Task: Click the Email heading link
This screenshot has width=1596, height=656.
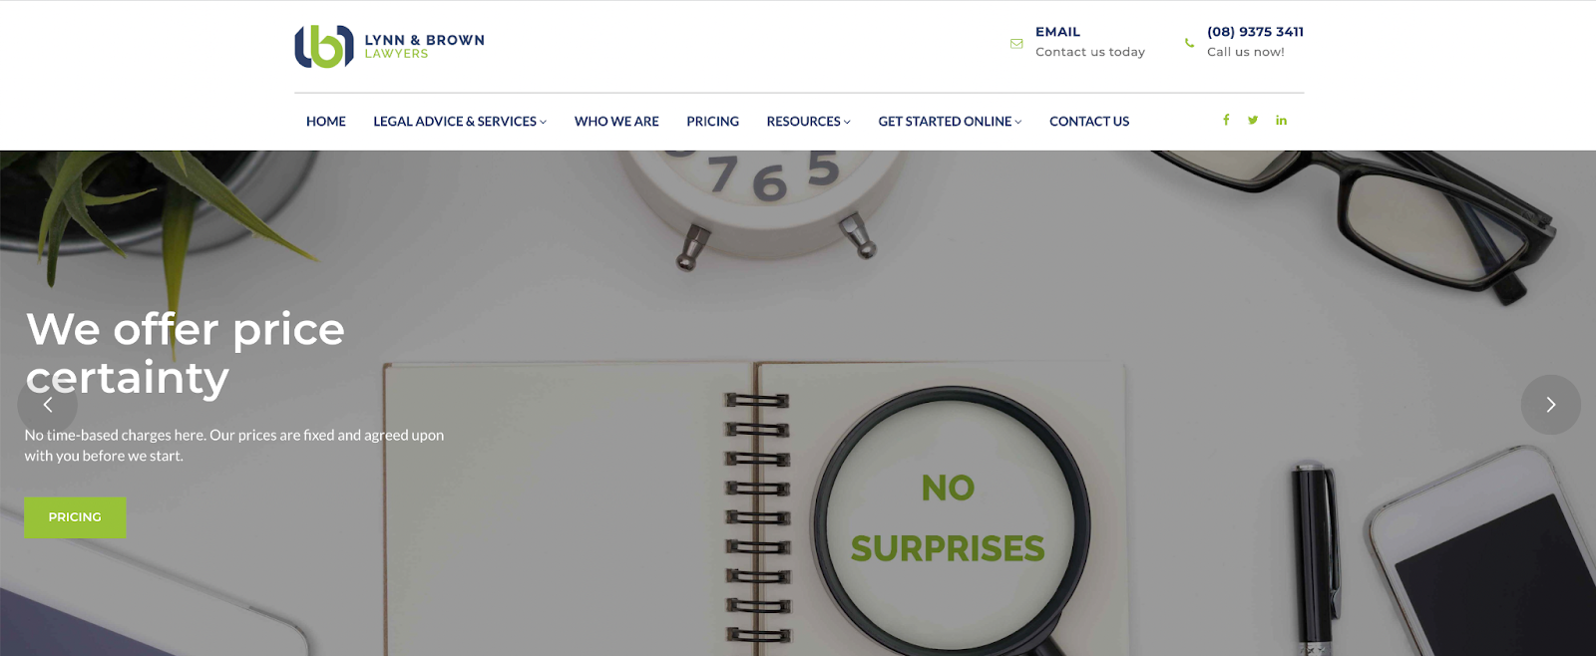Action: 1057,32
